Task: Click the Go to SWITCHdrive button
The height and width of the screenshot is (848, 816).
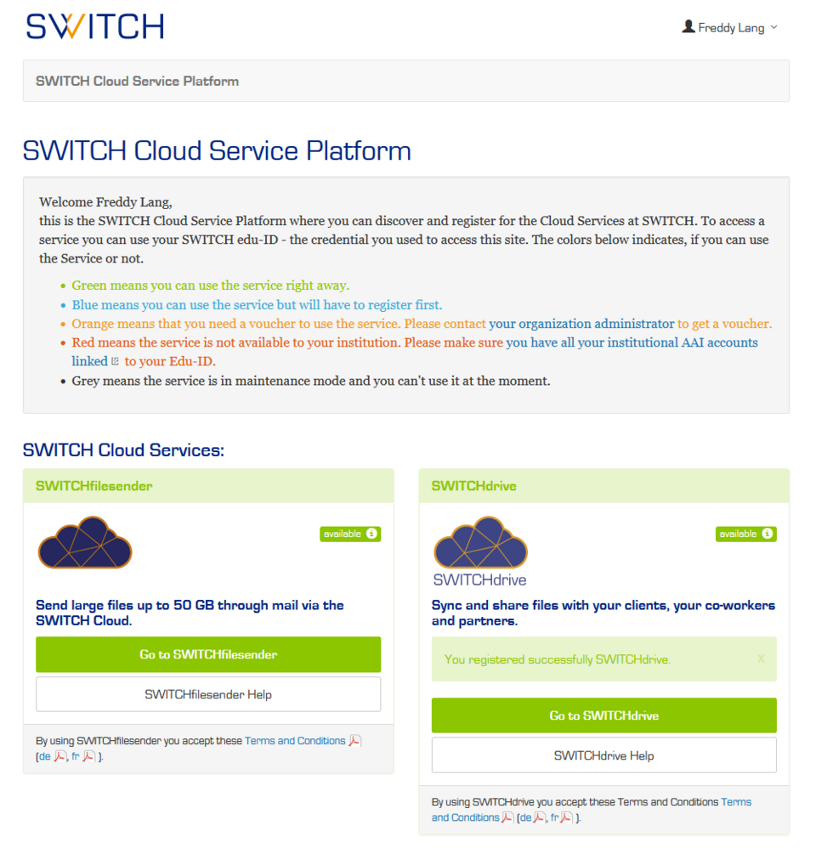Action: [603, 715]
